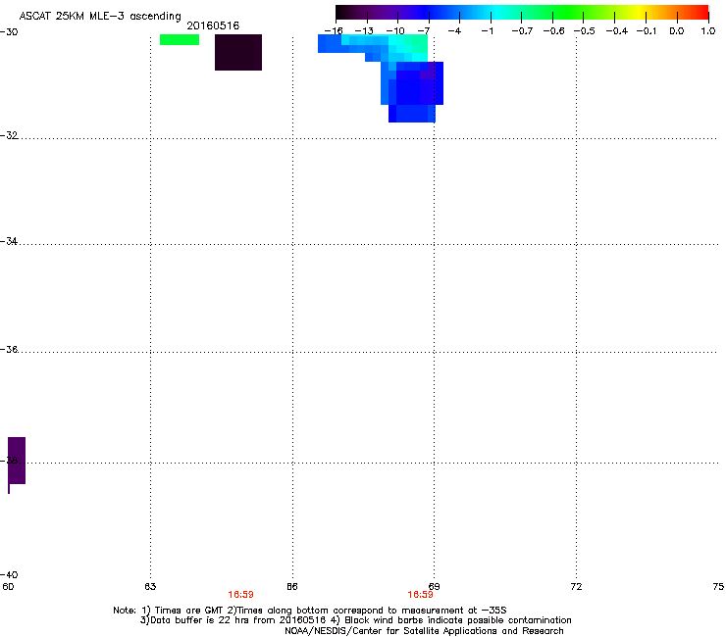Click the green data patch near longitude 63
The height and width of the screenshot is (637, 726).
[180, 40]
